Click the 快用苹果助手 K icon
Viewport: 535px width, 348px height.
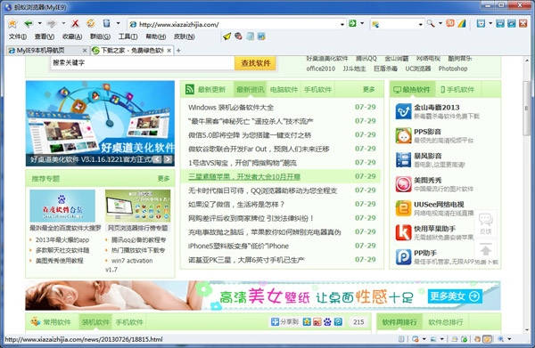coord(403,232)
